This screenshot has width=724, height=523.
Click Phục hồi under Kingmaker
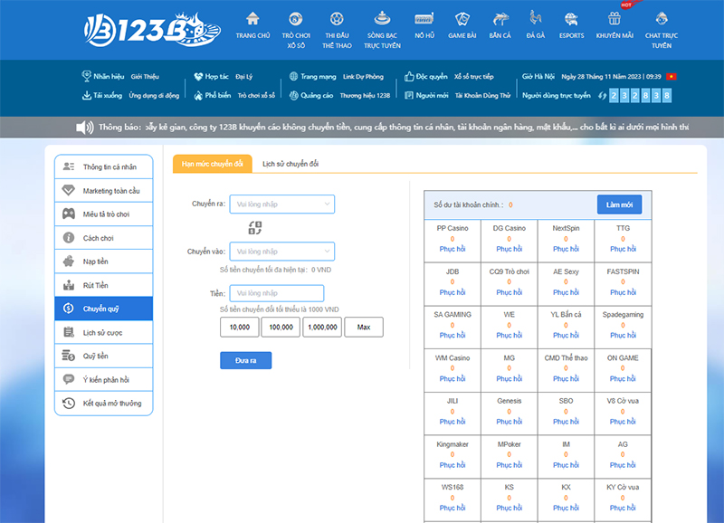click(x=452, y=465)
